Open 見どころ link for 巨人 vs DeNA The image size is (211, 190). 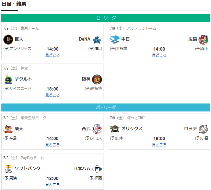point(52,55)
